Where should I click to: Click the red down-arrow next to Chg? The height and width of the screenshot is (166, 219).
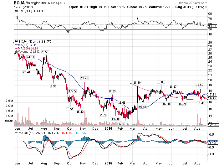206,7
